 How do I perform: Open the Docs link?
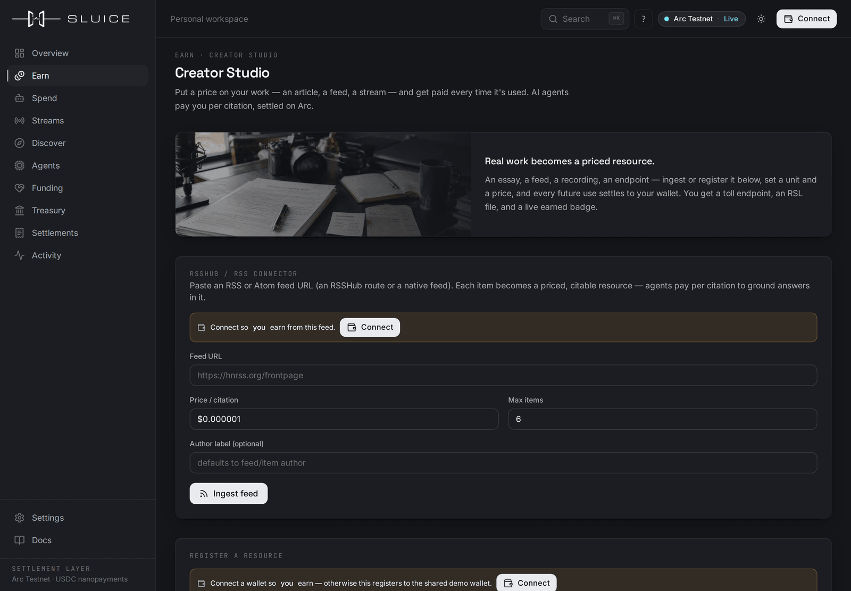click(78, 540)
